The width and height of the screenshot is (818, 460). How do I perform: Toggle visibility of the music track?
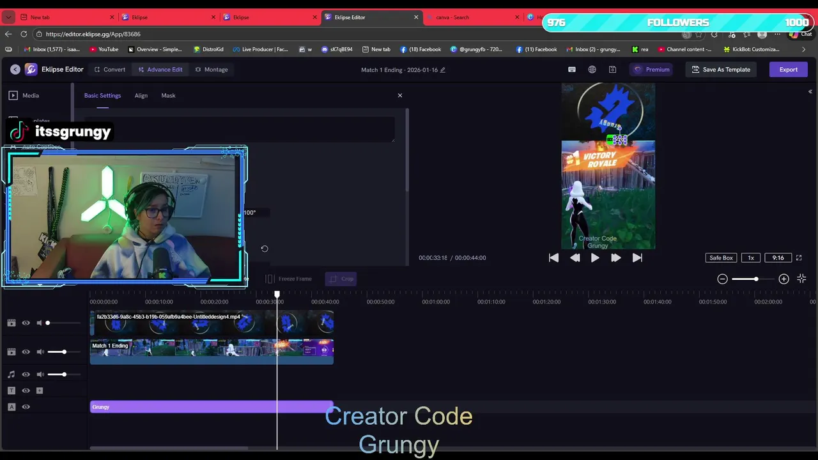pos(26,374)
